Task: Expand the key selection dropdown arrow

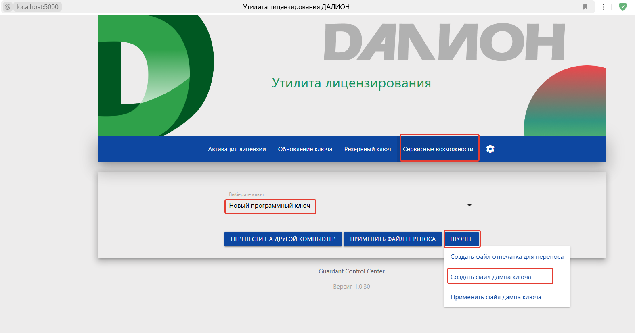Action: click(x=469, y=206)
